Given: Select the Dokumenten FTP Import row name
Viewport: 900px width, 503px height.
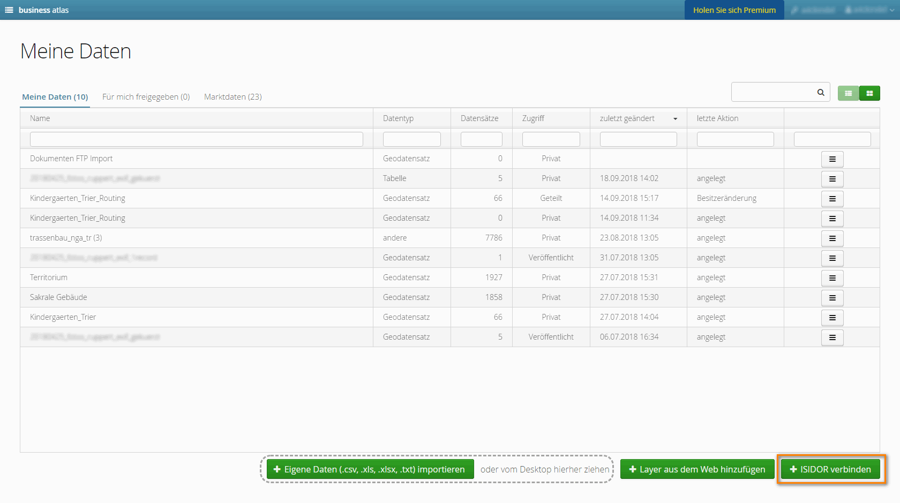Looking at the screenshot, I should [x=71, y=159].
